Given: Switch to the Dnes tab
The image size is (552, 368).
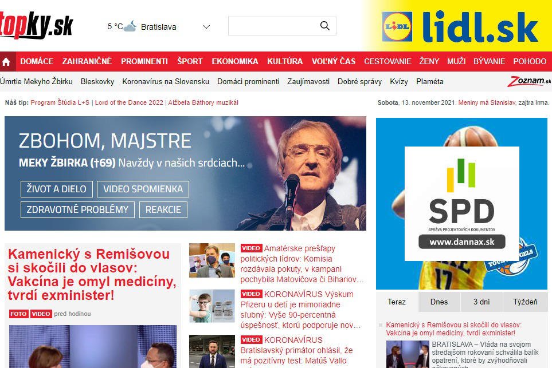Looking at the screenshot, I should 439,302.
